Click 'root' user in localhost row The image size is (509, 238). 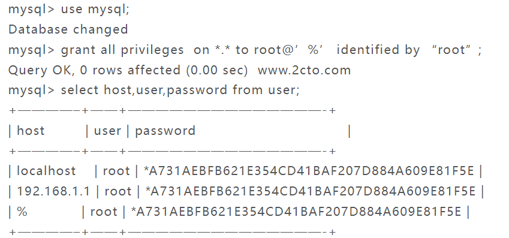tap(116, 171)
